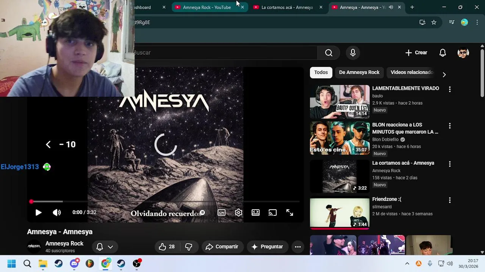Open BLON reacciona video thumbnail
Viewport: 485px width, 272px height.
coord(339,138)
